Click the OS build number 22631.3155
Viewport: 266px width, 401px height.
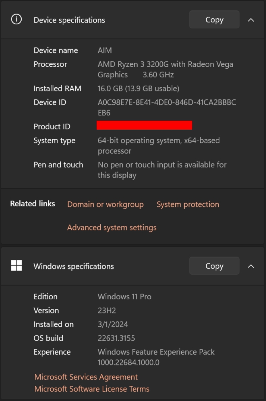click(x=116, y=338)
